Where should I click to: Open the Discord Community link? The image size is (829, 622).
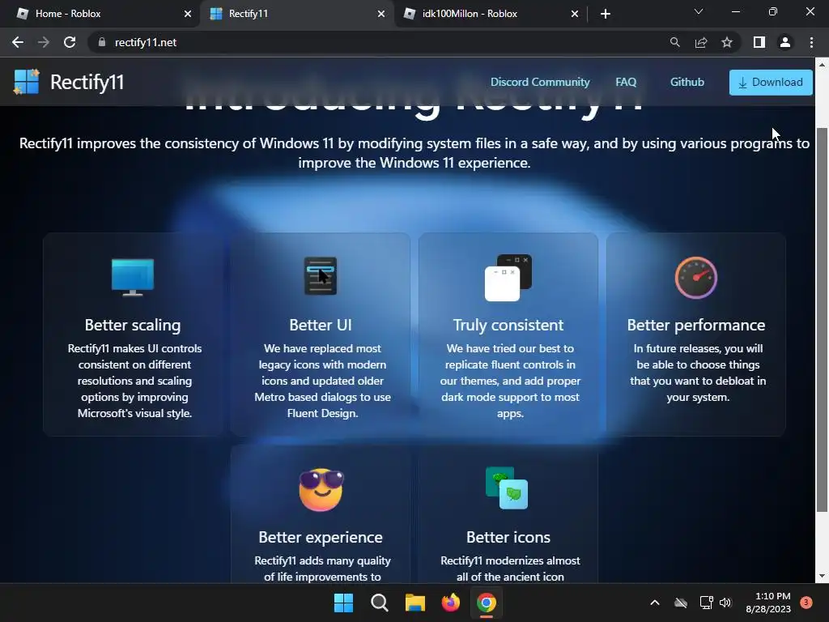click(x=540, y=82)
